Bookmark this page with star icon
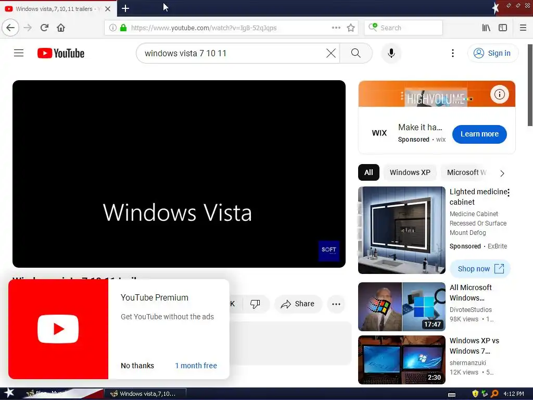The image size is (533, 400). (x=351, y=28)
